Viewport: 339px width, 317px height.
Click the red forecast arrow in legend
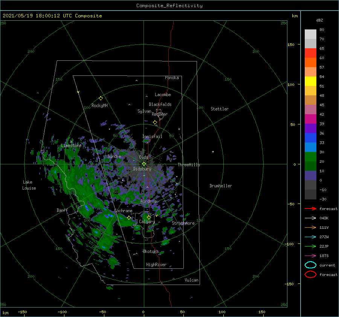click(310, 208)
